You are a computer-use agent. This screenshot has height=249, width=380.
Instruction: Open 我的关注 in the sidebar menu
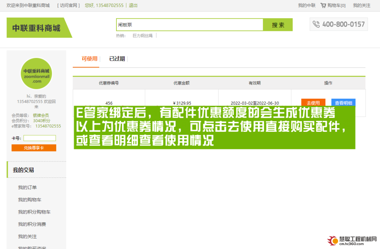27,236
